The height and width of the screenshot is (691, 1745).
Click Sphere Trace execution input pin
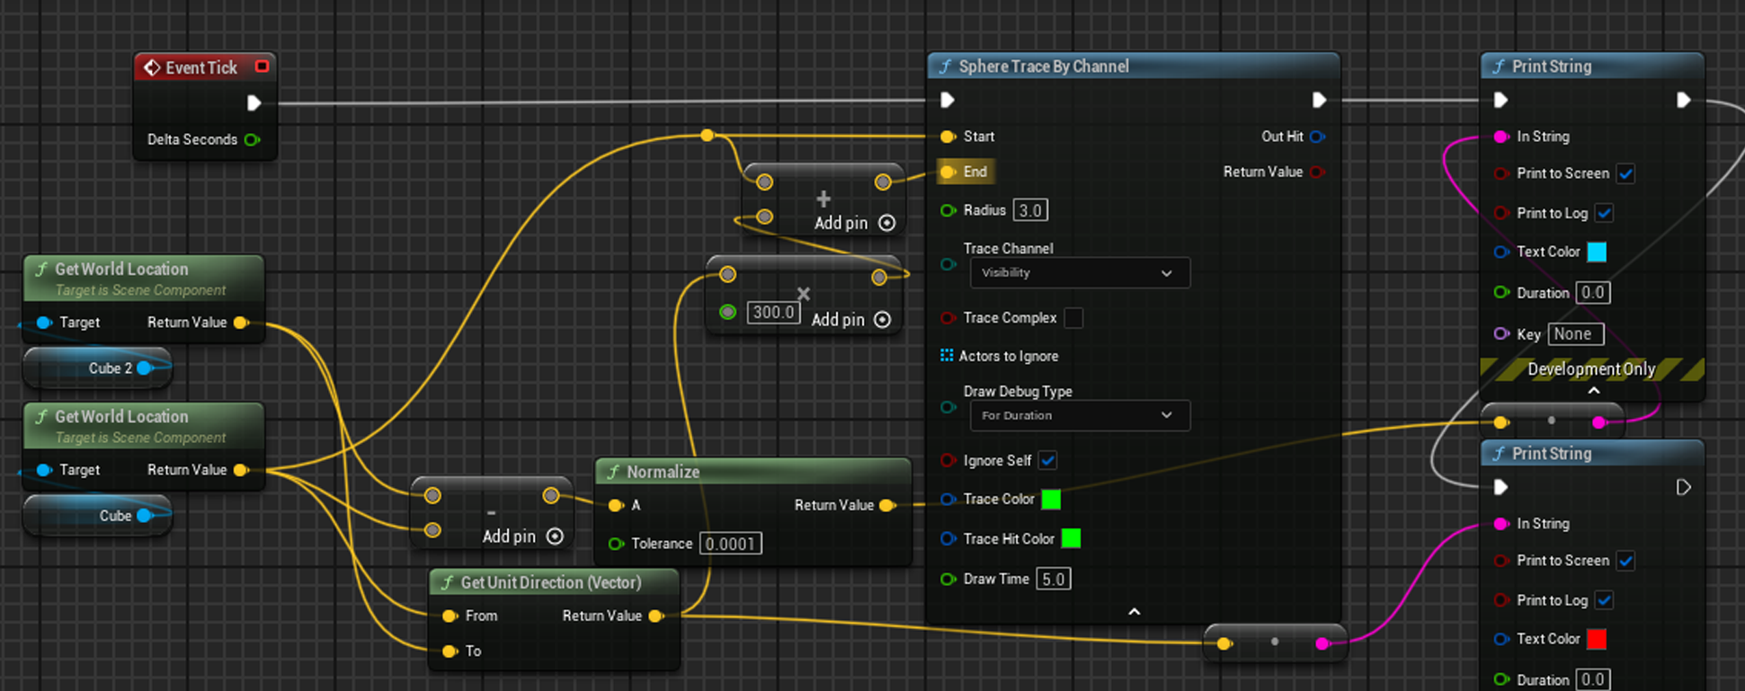click(x=948, y=100)
